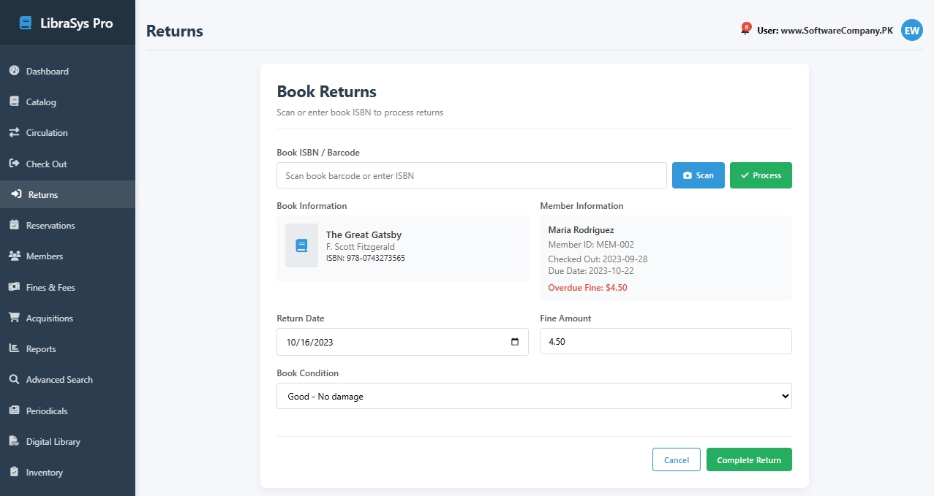Click the EW user avatar
The image size is (934, 496).
911,30
